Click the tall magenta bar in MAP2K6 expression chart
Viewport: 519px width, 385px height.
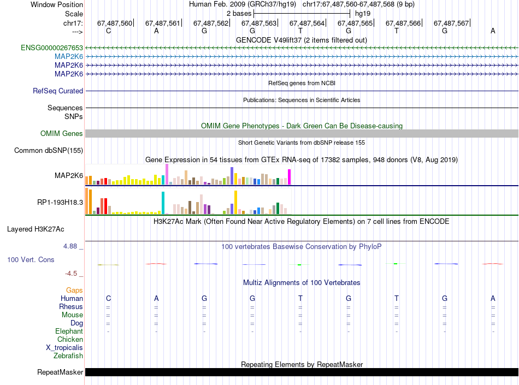pos(290,177)
